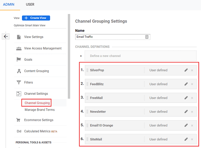Click the Create View button
The height and width of the screenshot is (148, 201).
coord(36,18)
